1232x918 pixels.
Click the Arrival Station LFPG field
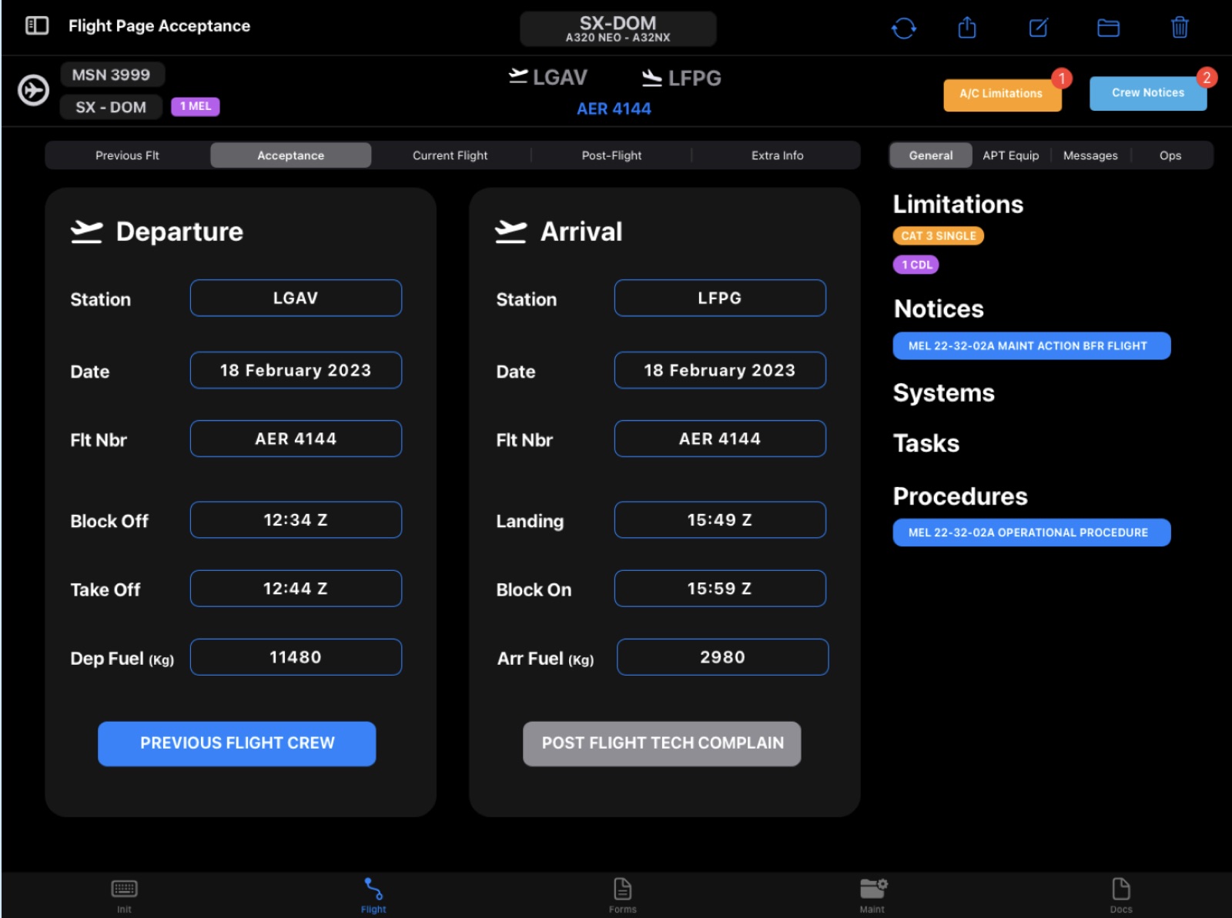[x=720, y=298]
